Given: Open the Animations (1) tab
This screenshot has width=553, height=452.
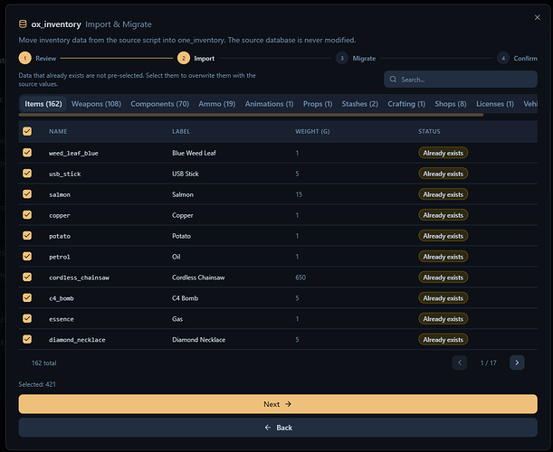Looking at the screenshot, I should [269, 104].
